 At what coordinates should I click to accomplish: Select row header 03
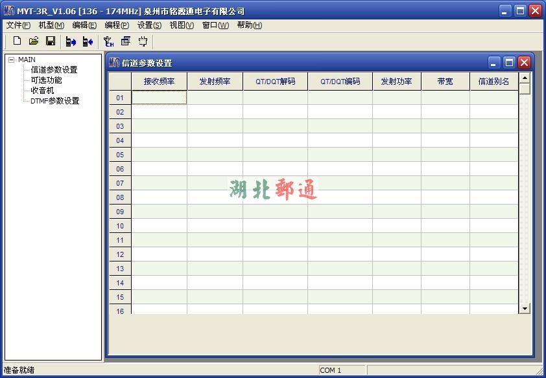120,126
